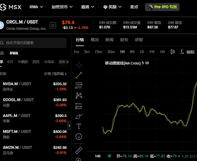This screenshot has width=197, height=161.
Task: Open NVDA.M / USDT row
Action: coord(33,87)
